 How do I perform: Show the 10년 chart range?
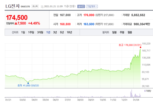[x=69, y=32]
